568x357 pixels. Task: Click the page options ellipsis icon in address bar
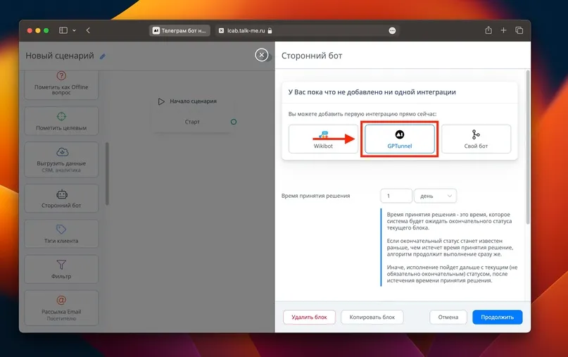coord(392,31)
